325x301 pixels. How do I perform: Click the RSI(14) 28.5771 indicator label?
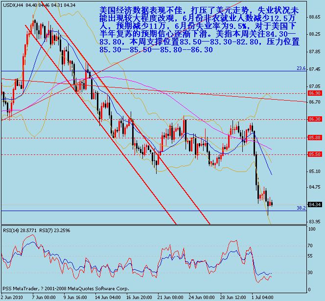[x=20, y=231]
